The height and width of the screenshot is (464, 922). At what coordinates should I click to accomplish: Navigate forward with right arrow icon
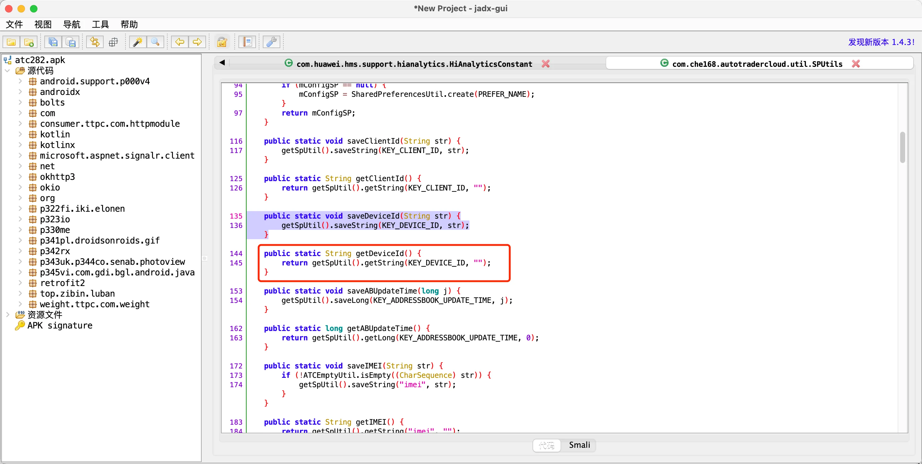[197, 42]
